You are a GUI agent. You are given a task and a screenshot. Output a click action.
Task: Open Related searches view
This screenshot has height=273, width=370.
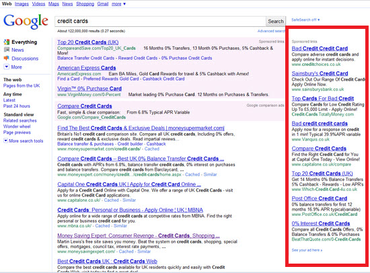click(20, 120)
